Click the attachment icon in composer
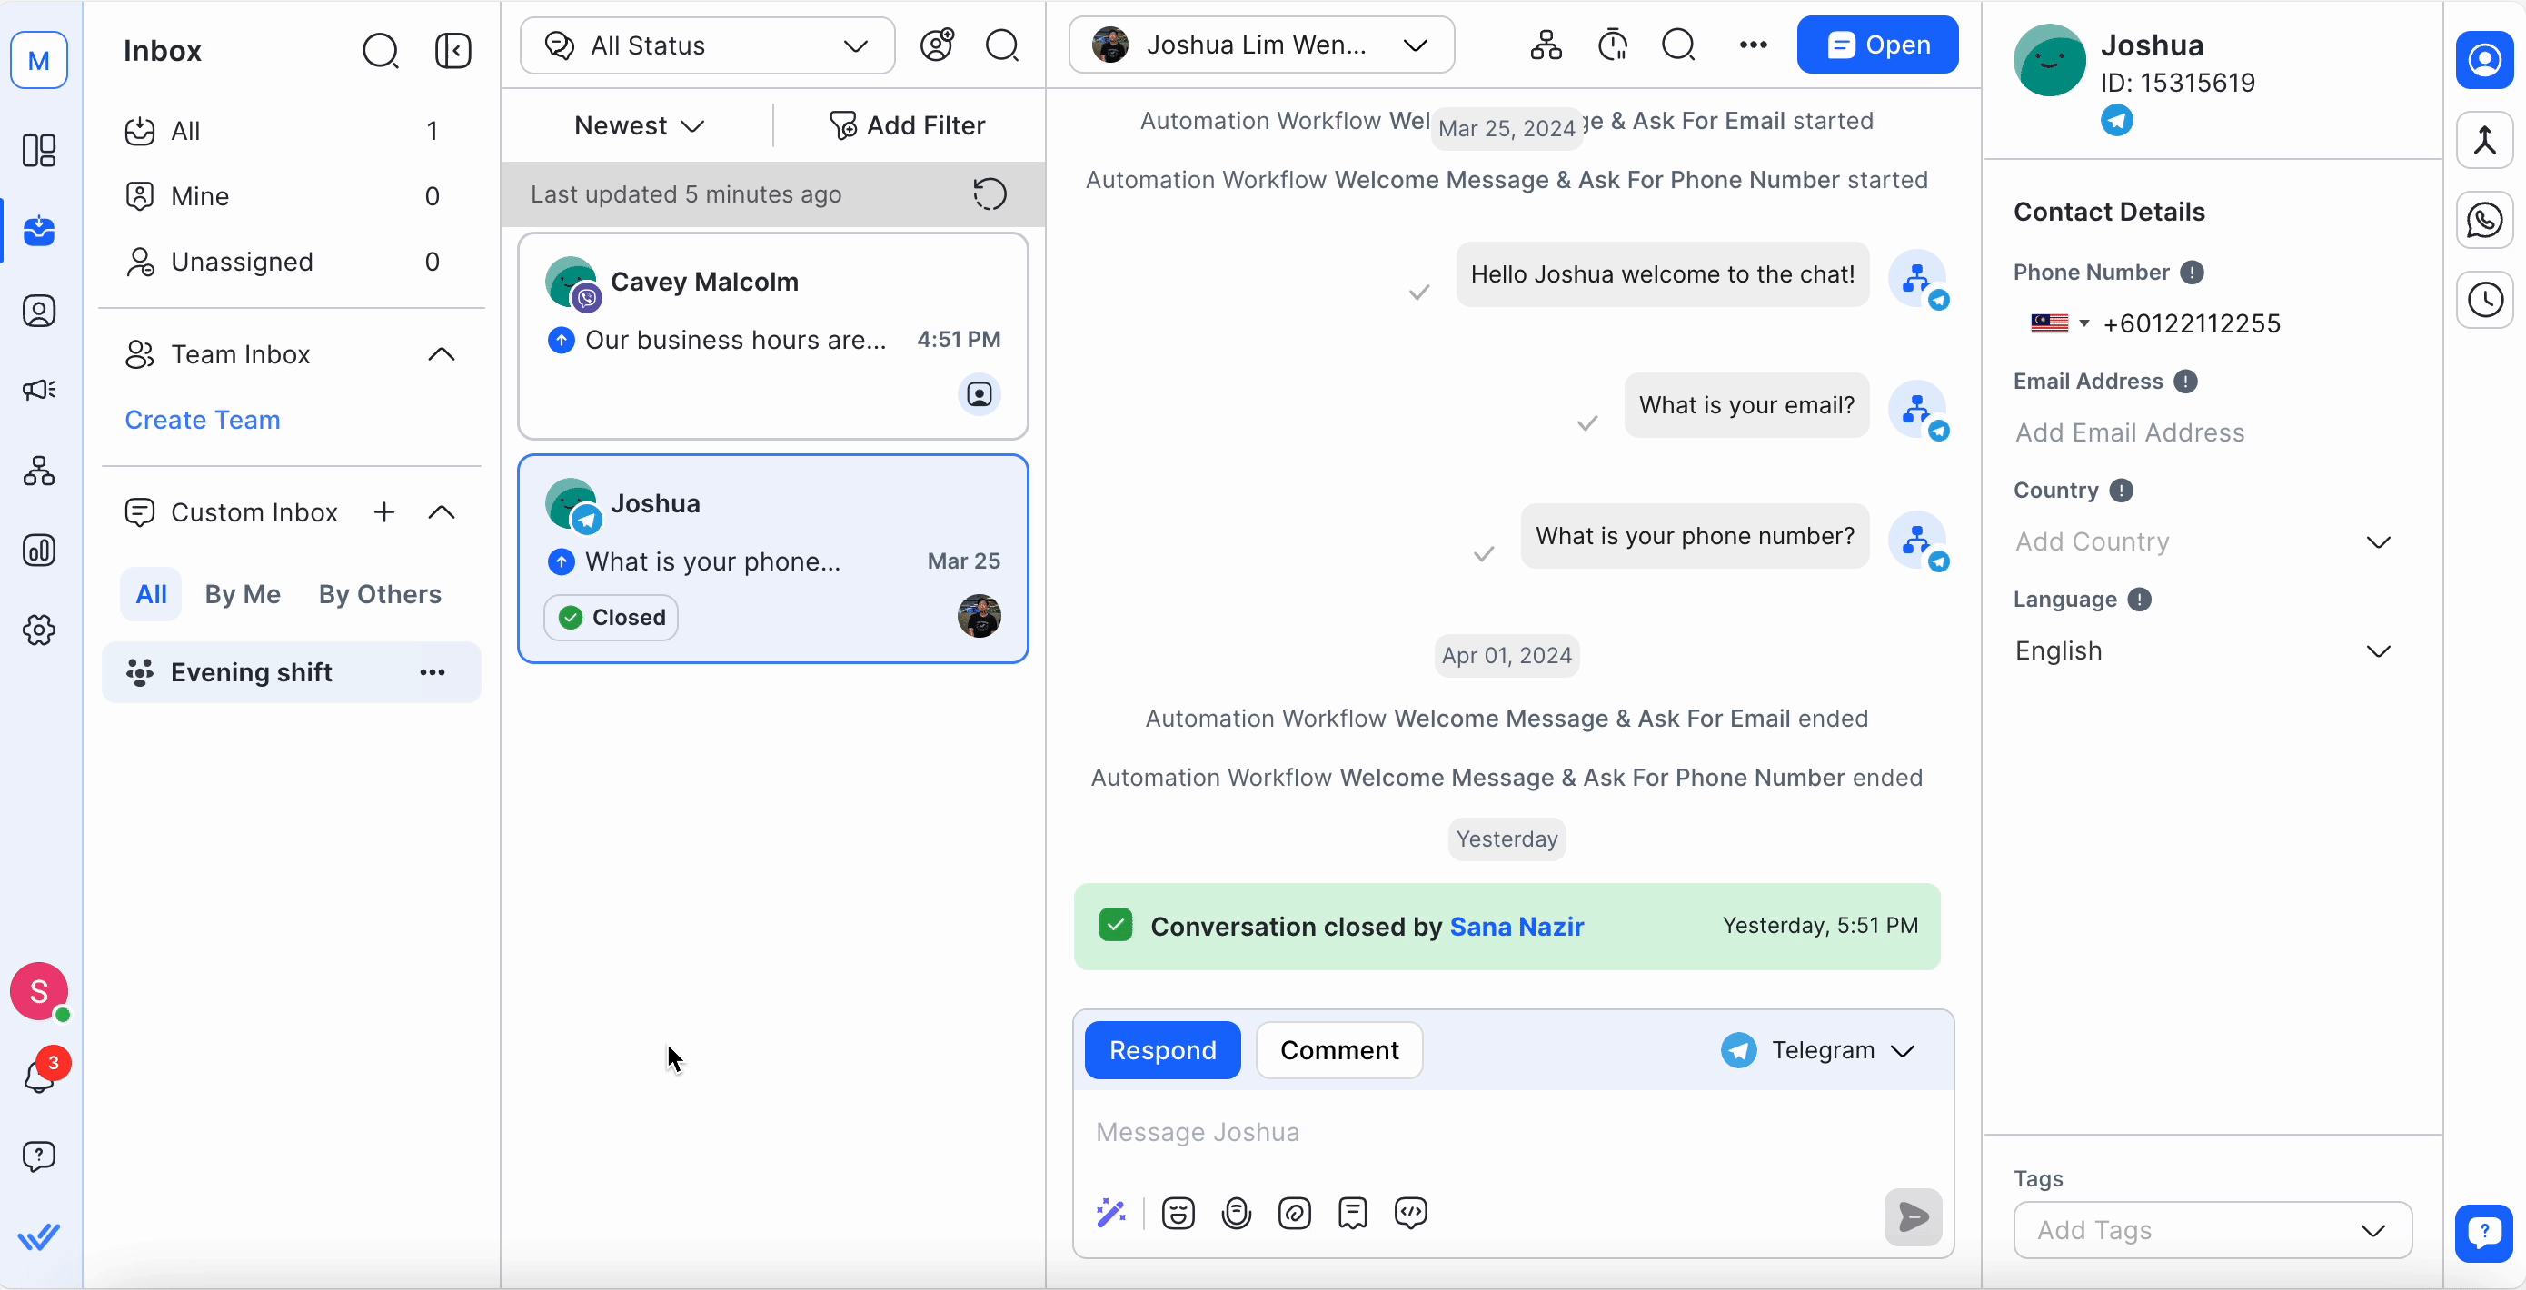 pos(1295,1214)
